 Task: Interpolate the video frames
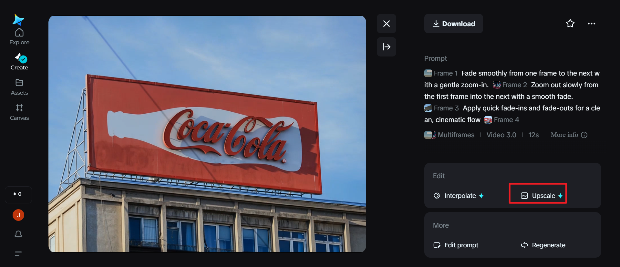coord(459,196)
